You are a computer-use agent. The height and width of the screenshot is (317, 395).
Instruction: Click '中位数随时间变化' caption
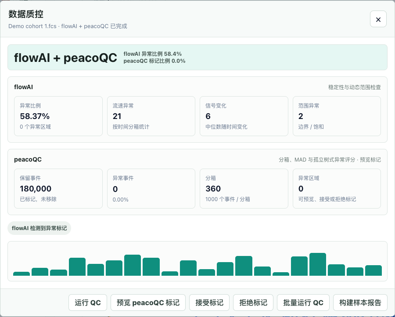click(226, 127)
